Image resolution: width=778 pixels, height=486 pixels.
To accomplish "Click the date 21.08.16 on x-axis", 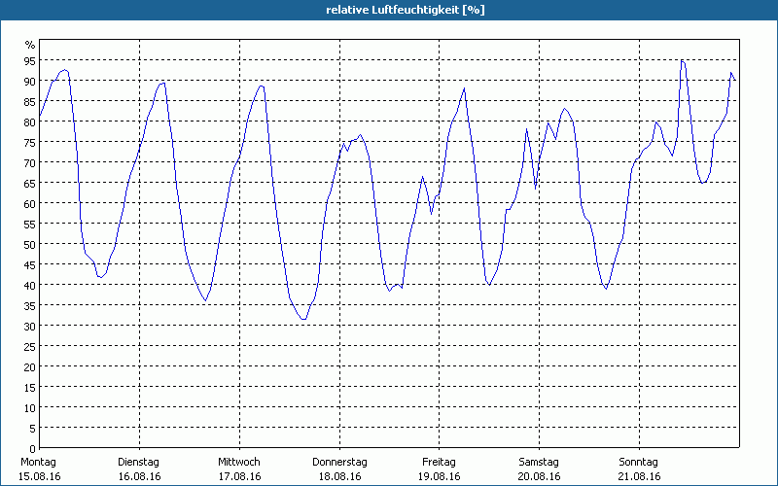I will tap(639, 476).
